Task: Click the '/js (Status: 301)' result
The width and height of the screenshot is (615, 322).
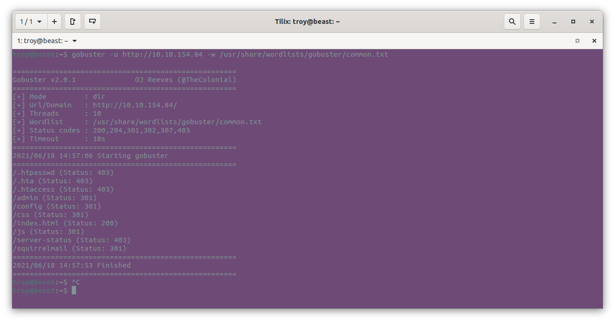Action: (x=48, y=232)
